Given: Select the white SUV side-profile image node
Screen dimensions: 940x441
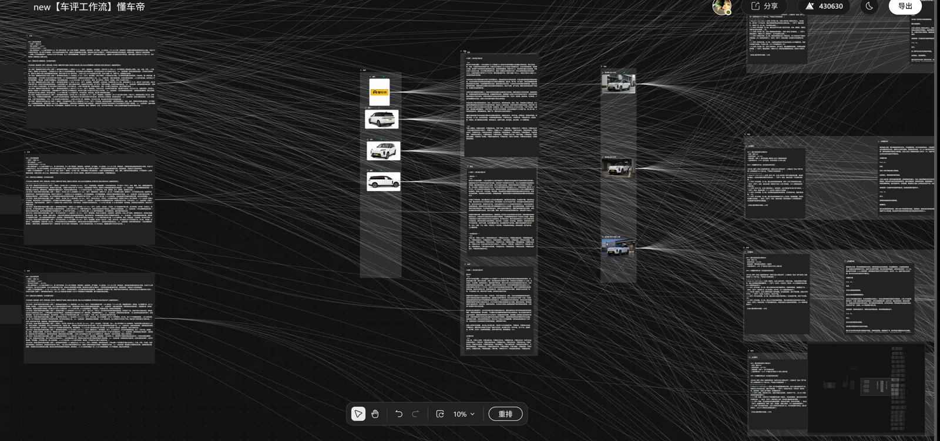Looking at the screenshot, I should pos(384,182).
